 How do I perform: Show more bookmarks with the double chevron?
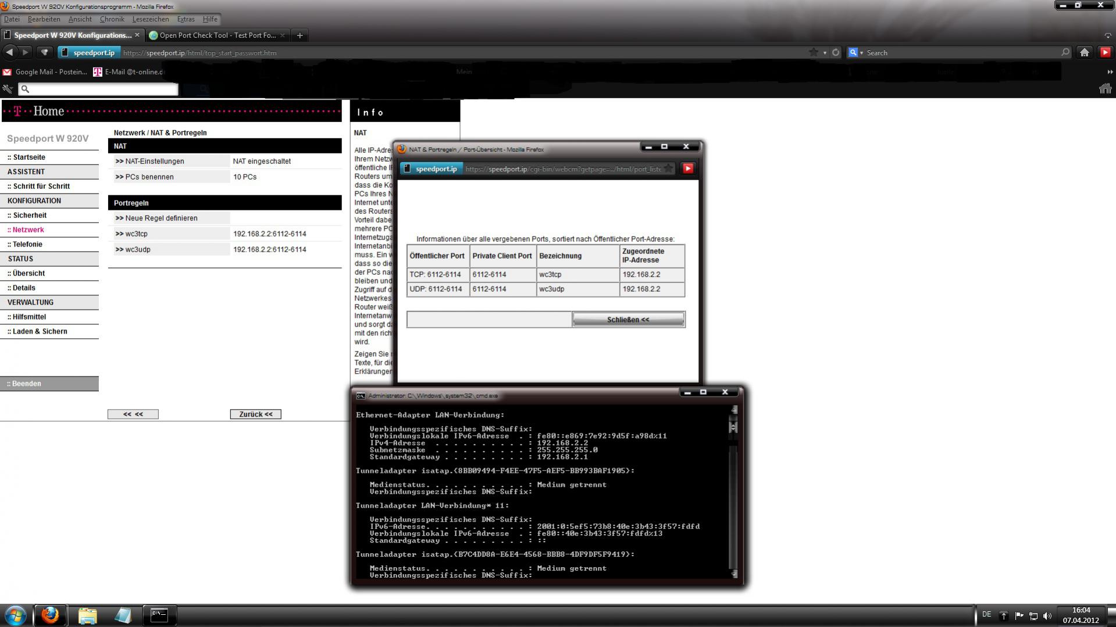click(x=1110, y=72)
